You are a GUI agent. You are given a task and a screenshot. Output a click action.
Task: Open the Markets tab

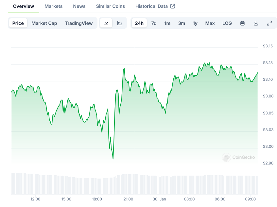pyautogui.click(x=53, y=6)
